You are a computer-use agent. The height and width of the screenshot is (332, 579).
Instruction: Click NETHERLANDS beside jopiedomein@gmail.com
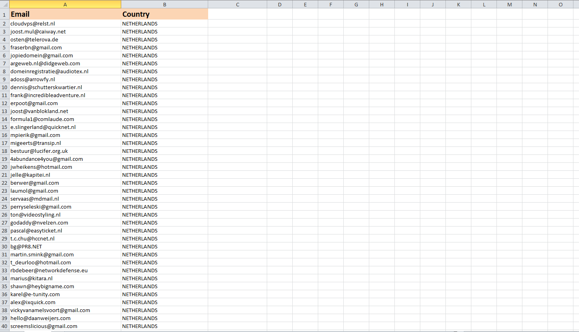coord(164,55)
